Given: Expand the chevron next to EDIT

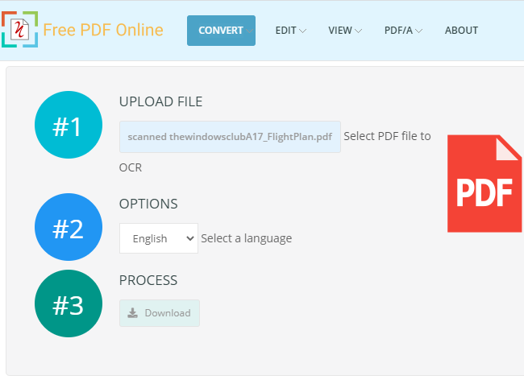Looking at the screenshot, I should 303,31.
